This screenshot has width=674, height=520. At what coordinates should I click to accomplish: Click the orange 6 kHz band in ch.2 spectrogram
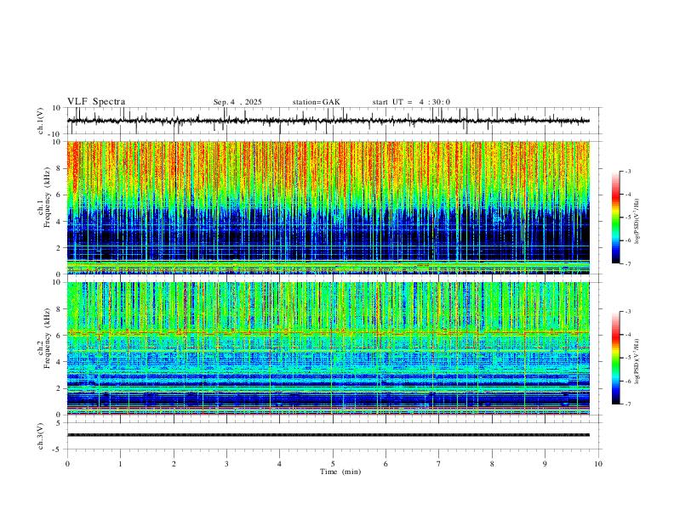(x=328, y=332)
